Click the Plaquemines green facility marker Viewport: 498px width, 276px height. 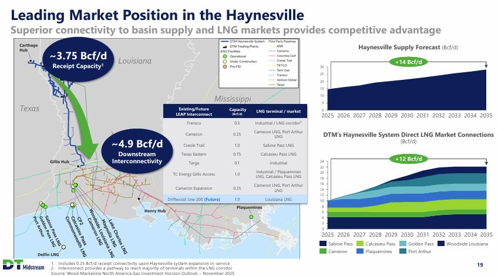[x=251, y=217]
